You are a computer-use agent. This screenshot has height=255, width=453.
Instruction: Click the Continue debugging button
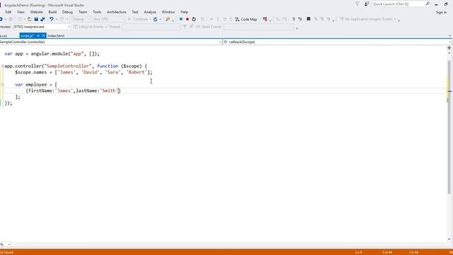click(138, 19)
